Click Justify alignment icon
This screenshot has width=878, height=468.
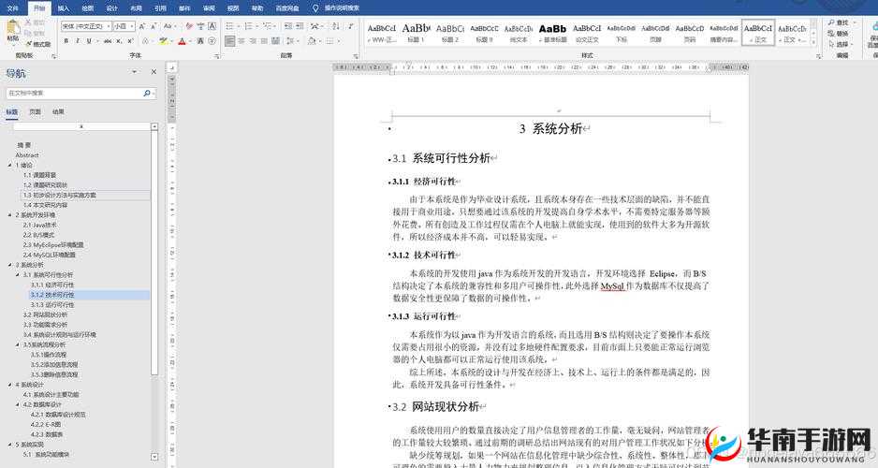coord(264,41)
